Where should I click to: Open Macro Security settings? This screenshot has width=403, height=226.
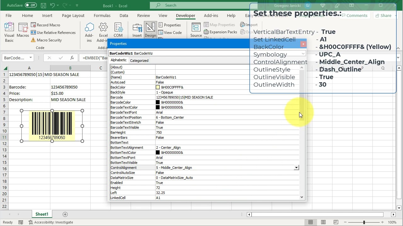point(46,40)
